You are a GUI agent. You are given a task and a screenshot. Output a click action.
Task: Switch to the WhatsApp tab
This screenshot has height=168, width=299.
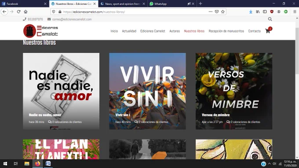172,4
